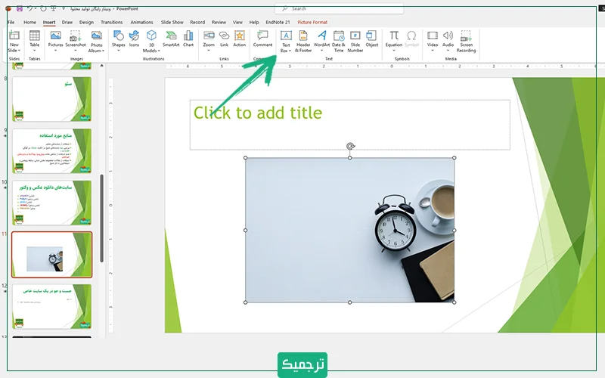The height and width of the screenshot is (378, 605).
Task: Switch to the Design tab
Action: [x=86, y=22]
